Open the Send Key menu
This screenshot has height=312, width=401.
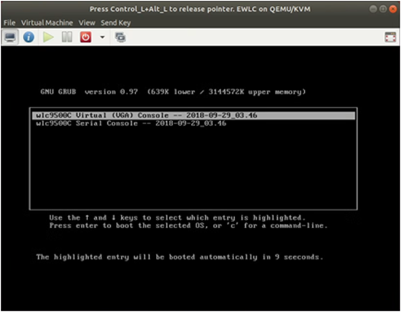[x=116, y=23]
